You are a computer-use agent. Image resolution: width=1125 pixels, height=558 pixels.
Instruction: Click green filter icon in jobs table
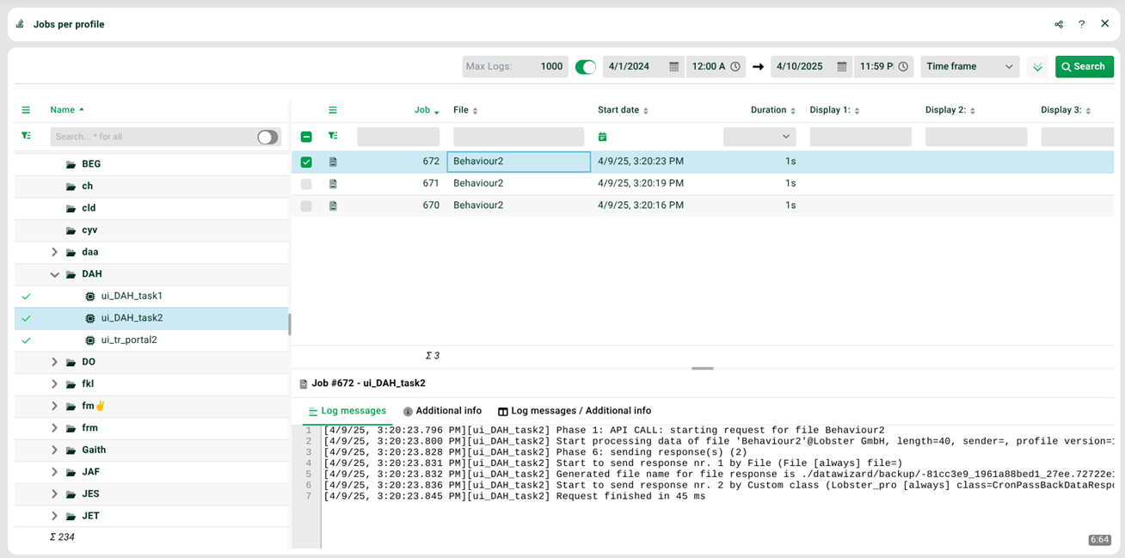coord(333,136)
